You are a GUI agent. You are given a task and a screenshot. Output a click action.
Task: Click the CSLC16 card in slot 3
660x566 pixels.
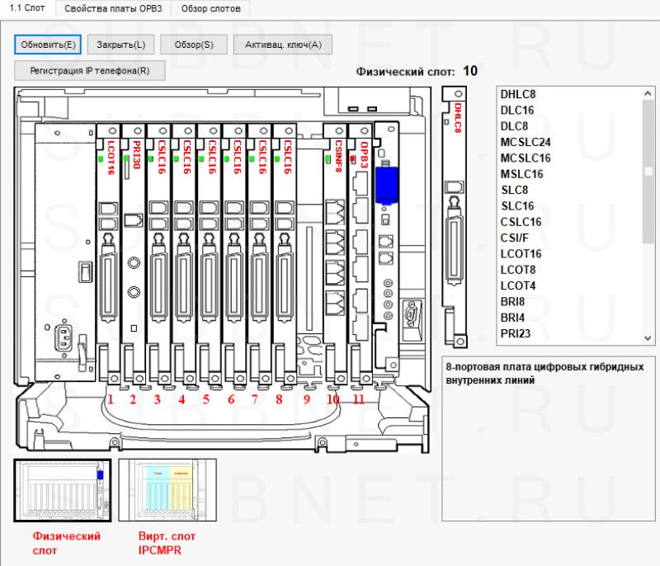coord(159,248)
